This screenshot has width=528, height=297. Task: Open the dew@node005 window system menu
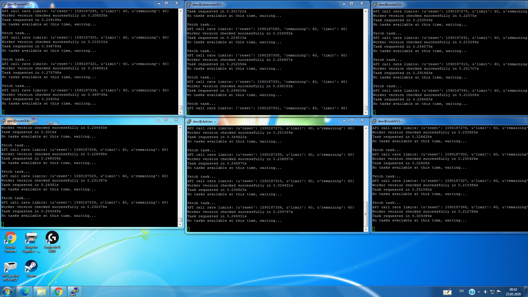point(4,4)
